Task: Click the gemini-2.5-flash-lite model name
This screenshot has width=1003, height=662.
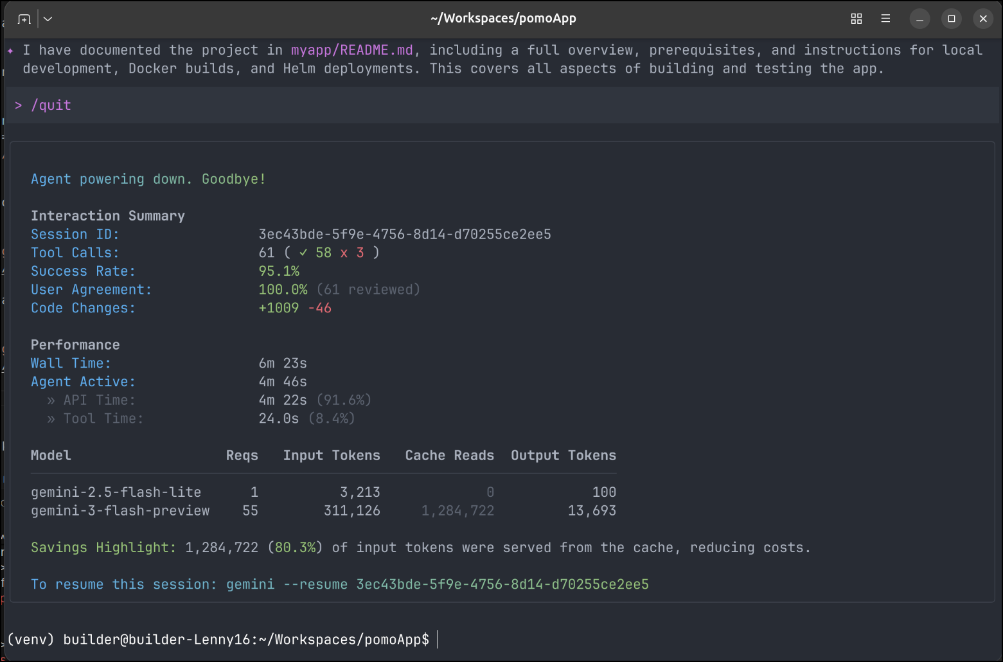Action: 116,492
